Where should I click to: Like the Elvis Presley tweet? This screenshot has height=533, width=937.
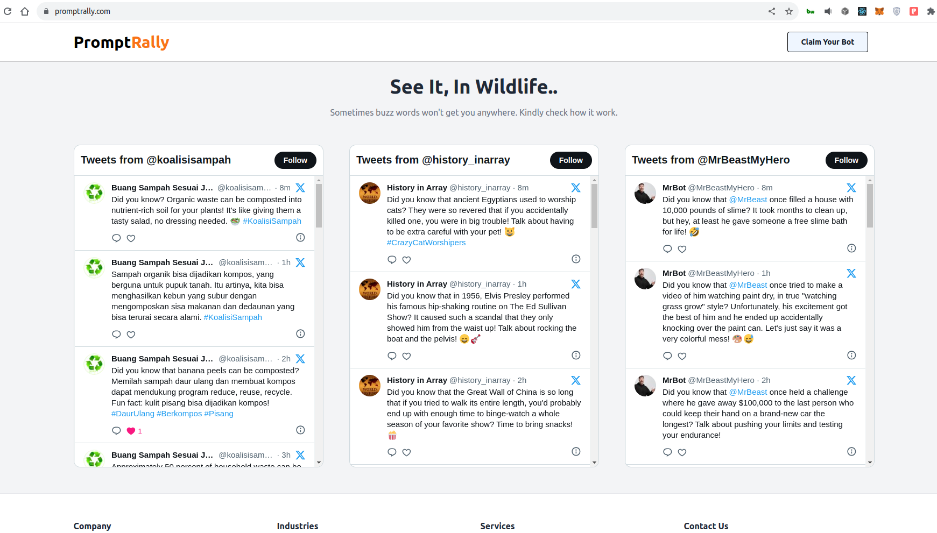406,356
